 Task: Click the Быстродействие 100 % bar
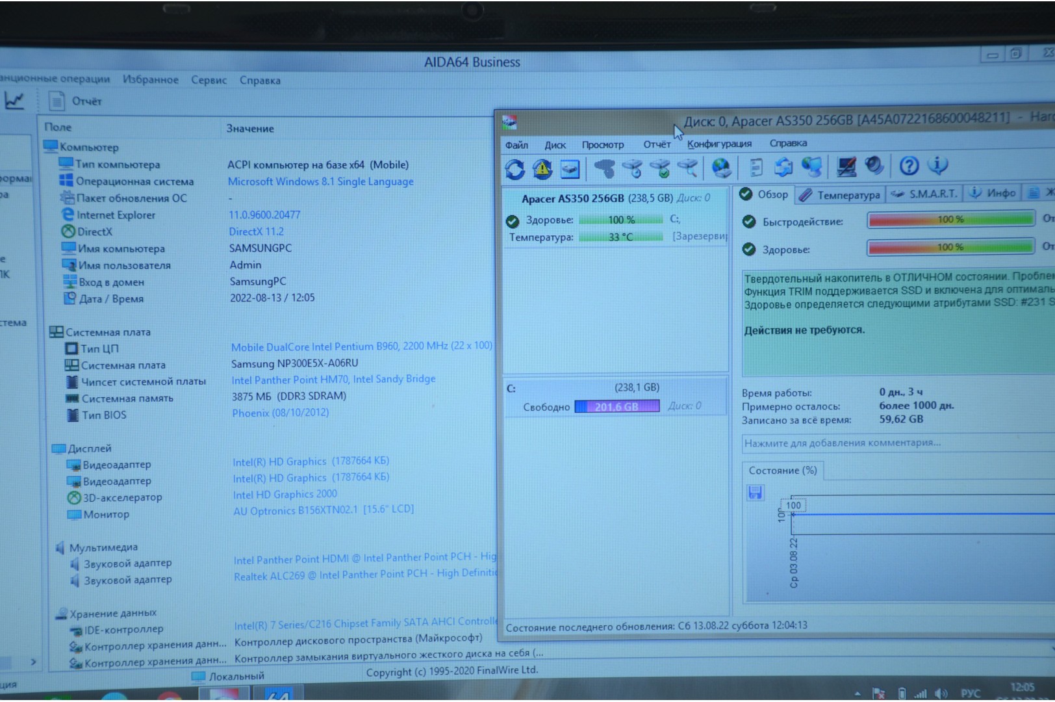pyautogui.click(x=950, y=220)
